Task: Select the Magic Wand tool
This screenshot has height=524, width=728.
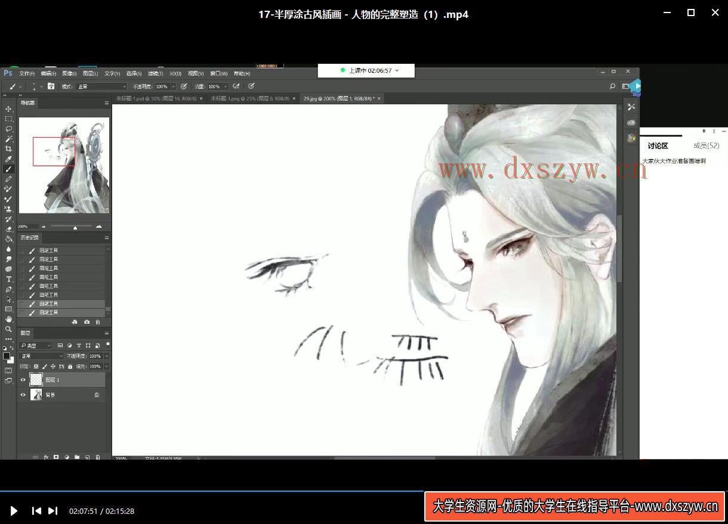Action: [x=8, y=139]
